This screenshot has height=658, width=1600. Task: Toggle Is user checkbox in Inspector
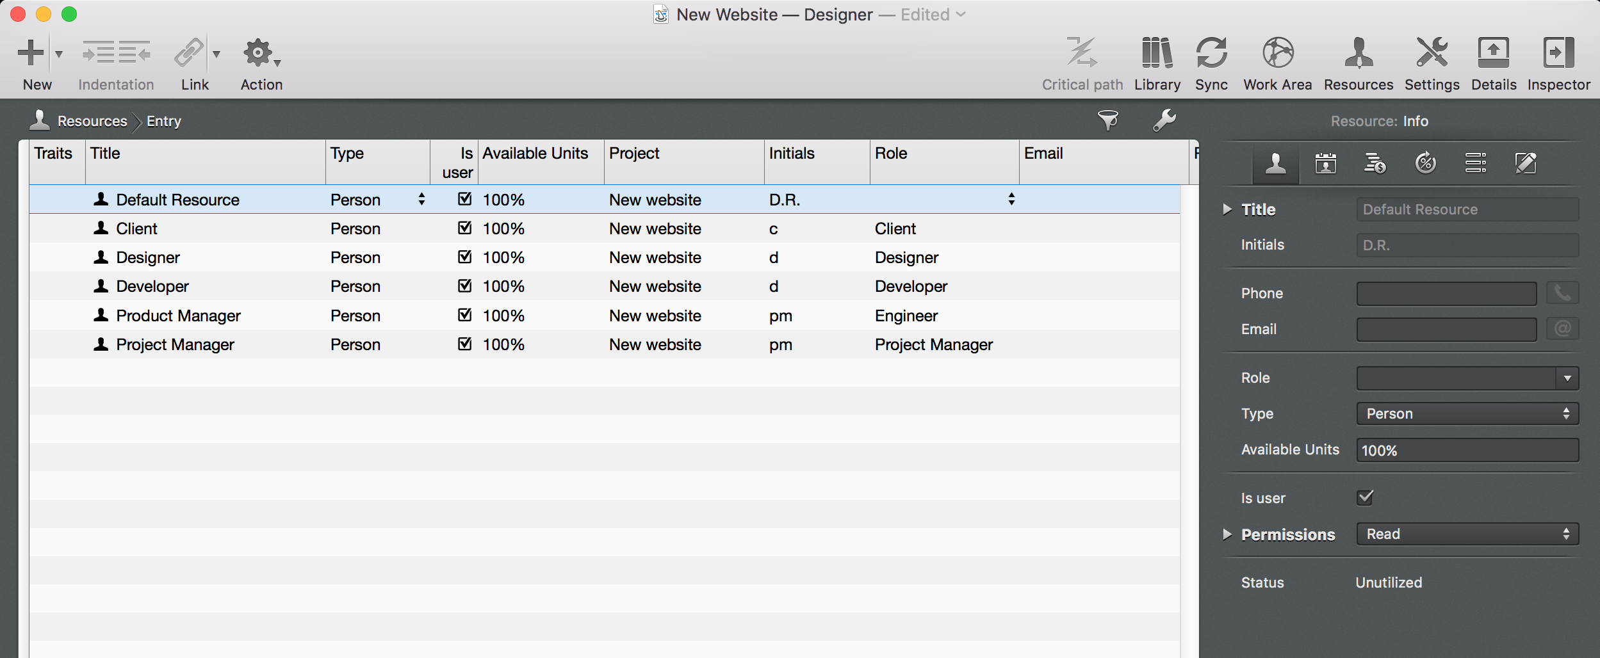(x=1365, y=497)
